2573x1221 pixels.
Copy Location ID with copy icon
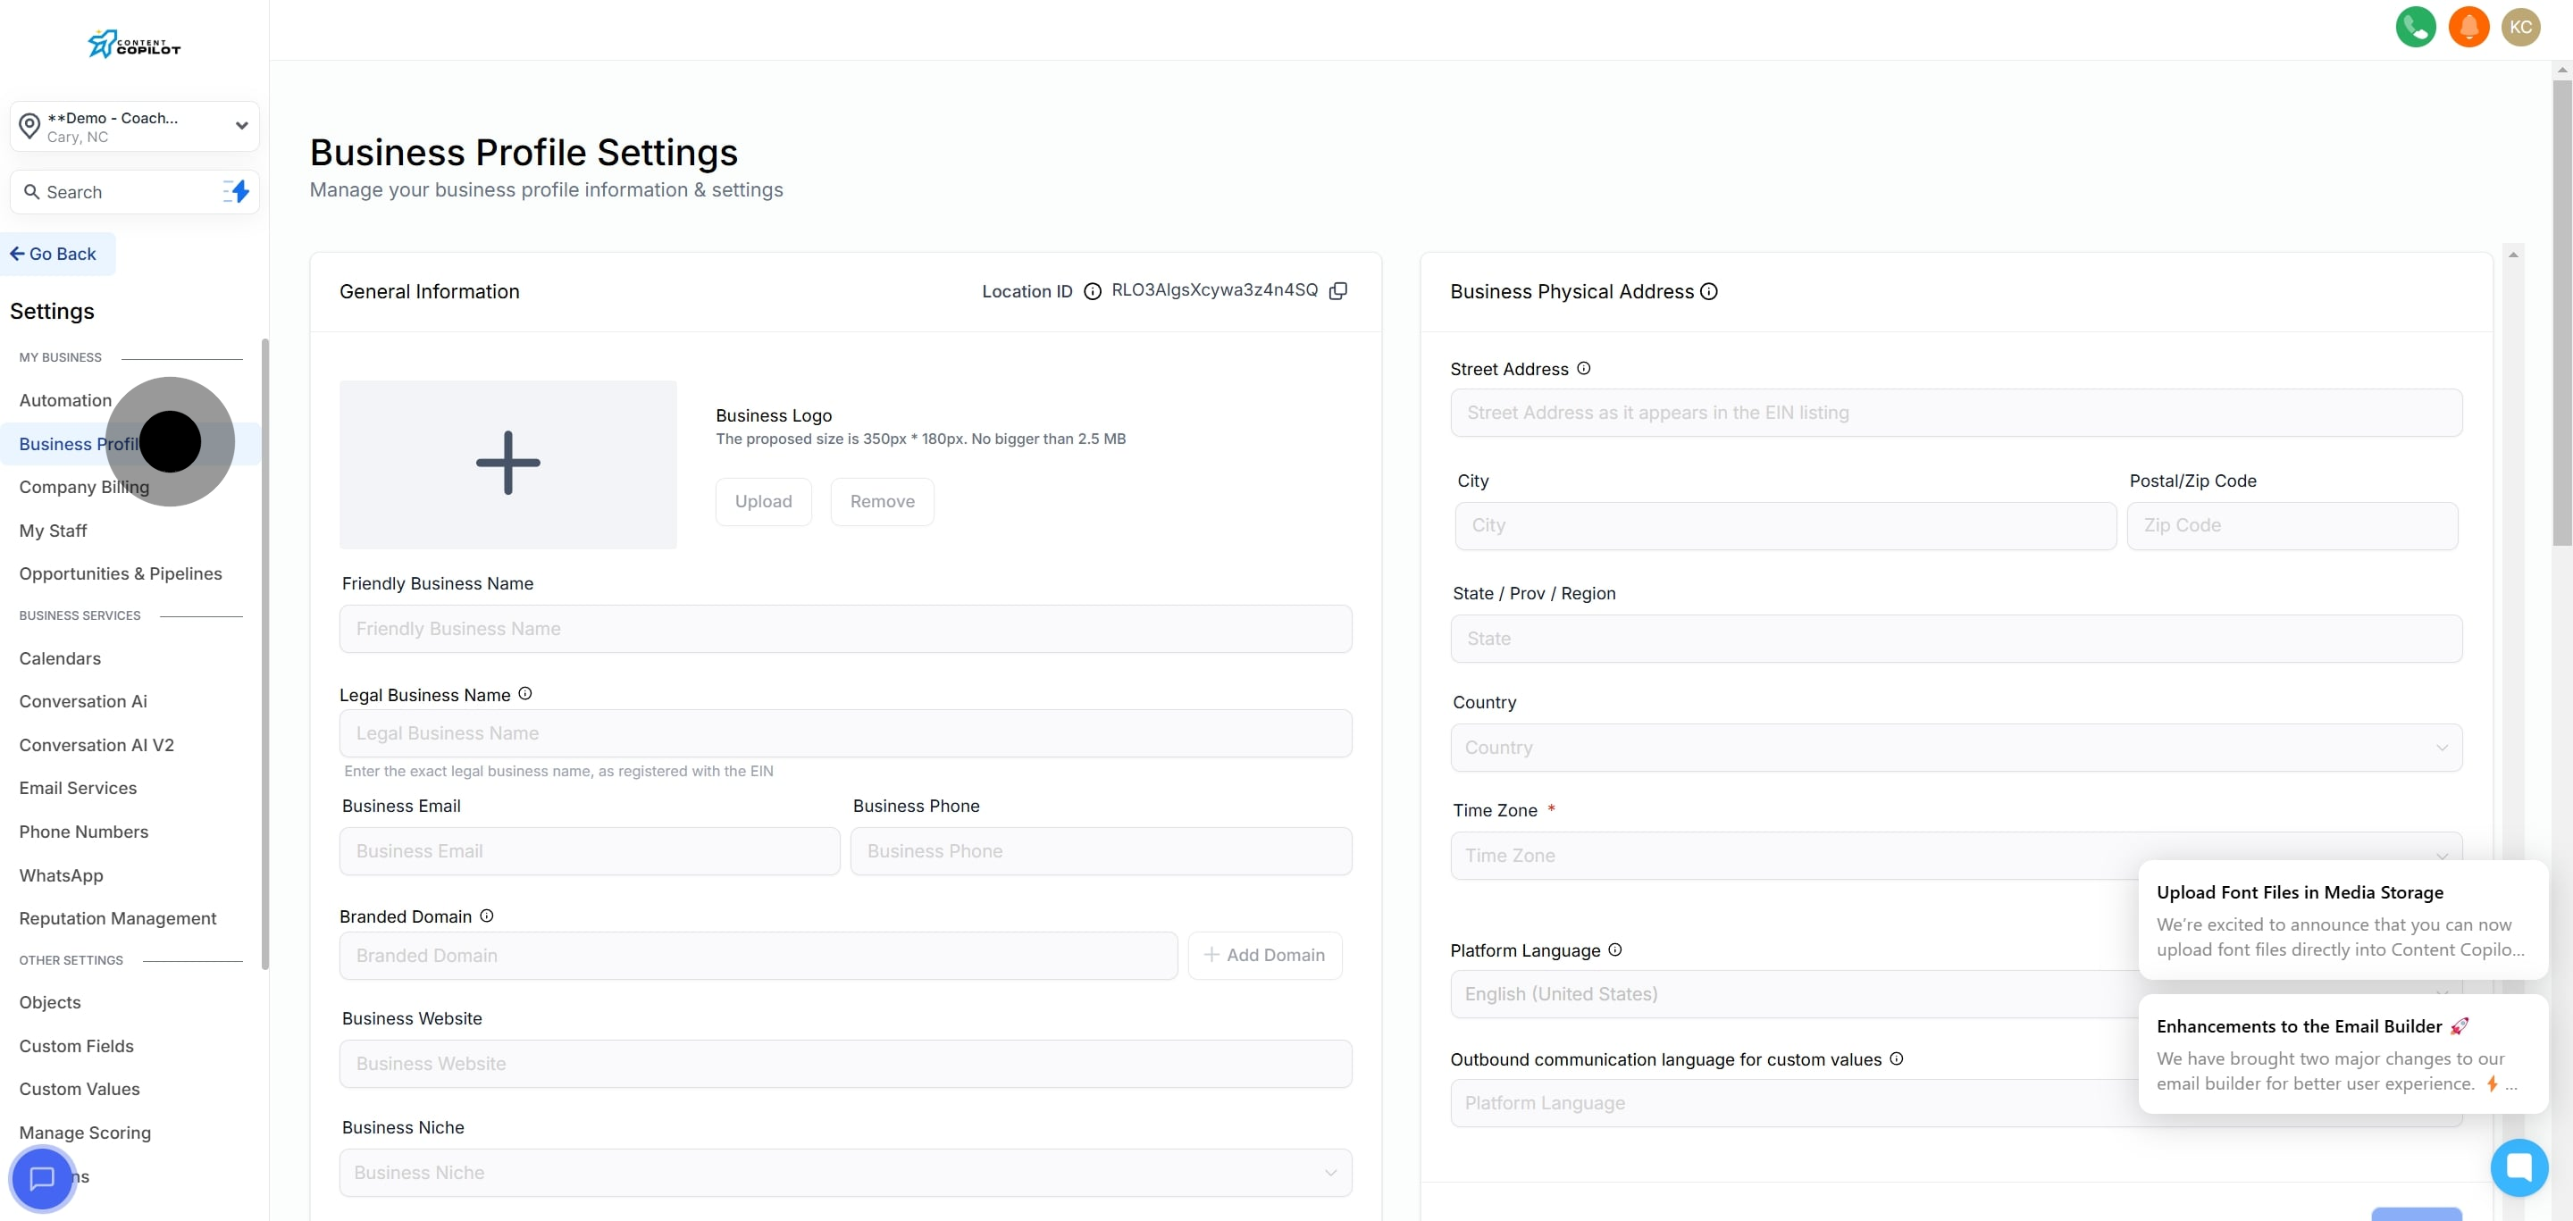[x=1338, y=290]
